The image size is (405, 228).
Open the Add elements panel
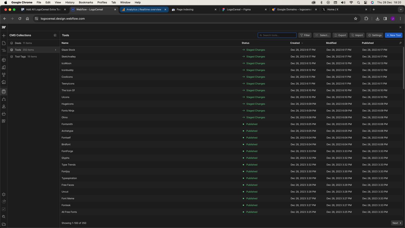(4, 35)
